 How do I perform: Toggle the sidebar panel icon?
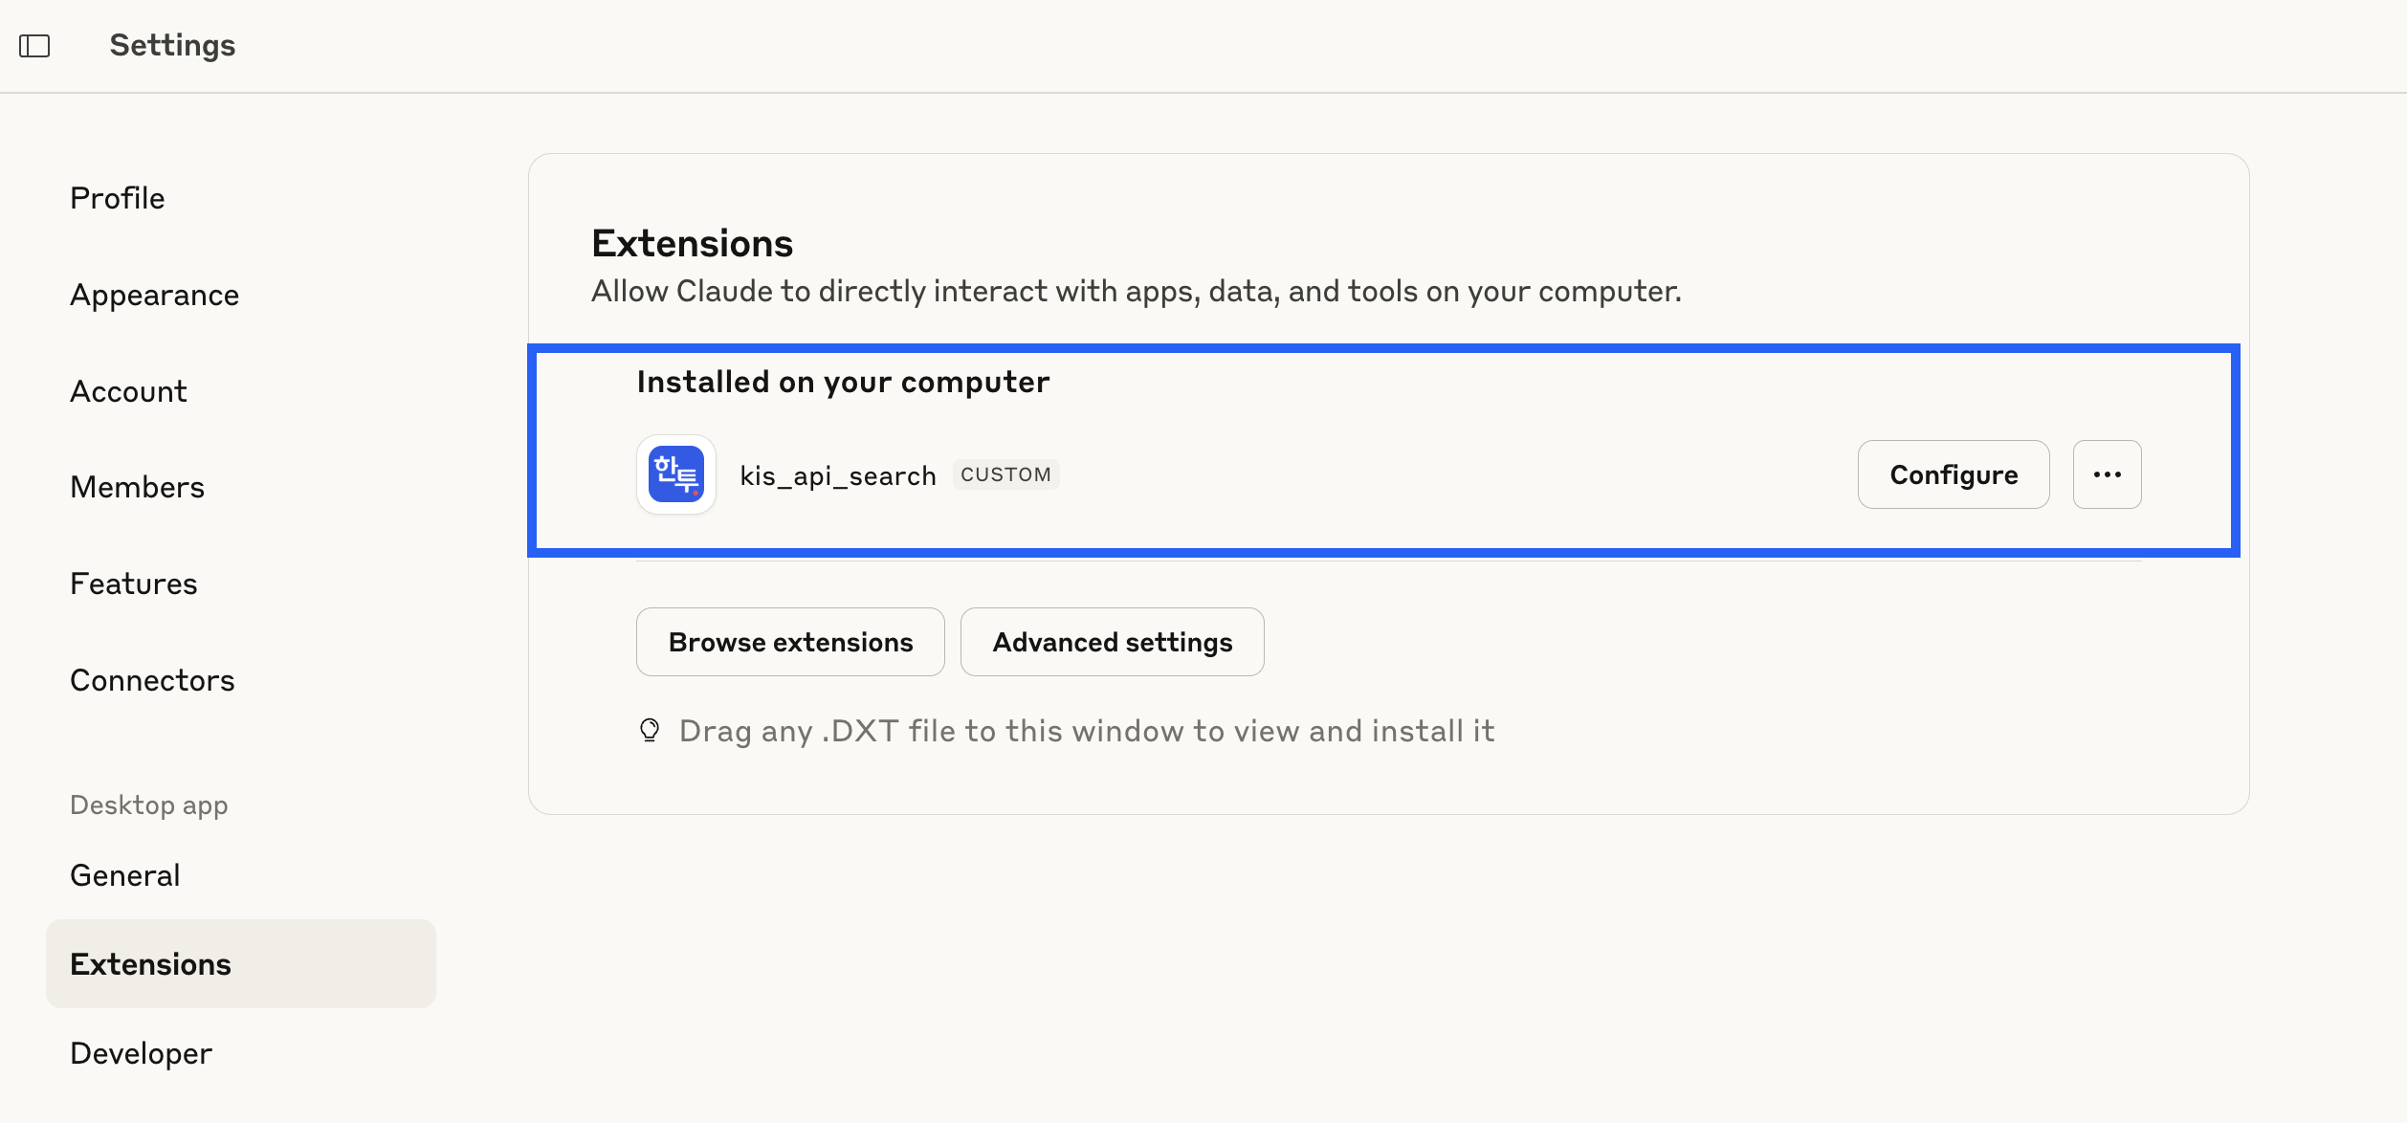click(34, 46)
